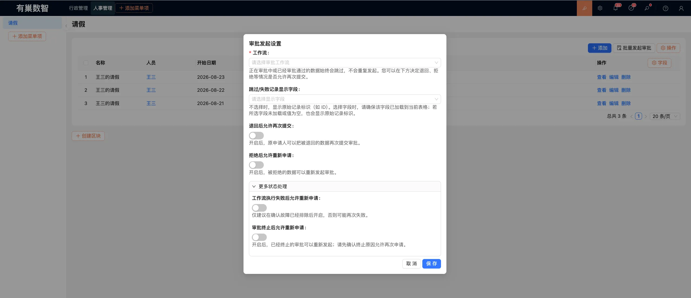
Task: Click 创建区块 button
Action: click(x=88, y=136)
